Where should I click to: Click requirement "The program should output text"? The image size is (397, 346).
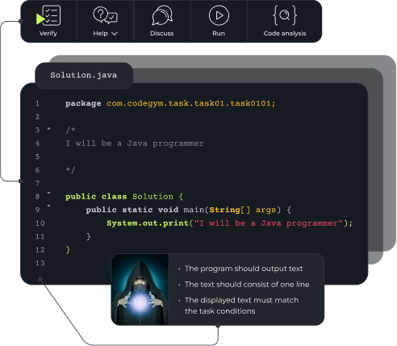pyautogui.click(x=244, y=269)
